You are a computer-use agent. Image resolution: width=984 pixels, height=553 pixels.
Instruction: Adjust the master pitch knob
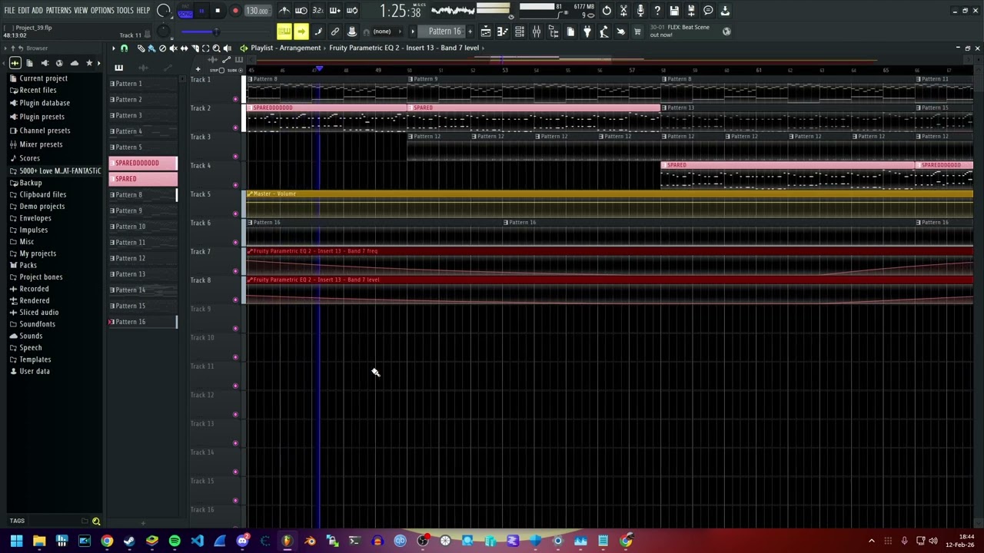[163, 31]
